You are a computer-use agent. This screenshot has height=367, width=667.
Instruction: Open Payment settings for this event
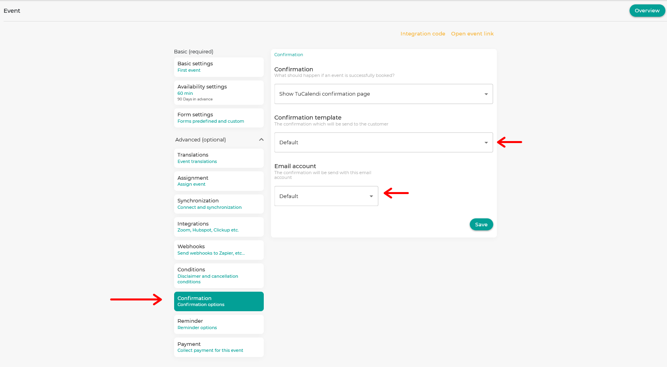coord(218,347)
